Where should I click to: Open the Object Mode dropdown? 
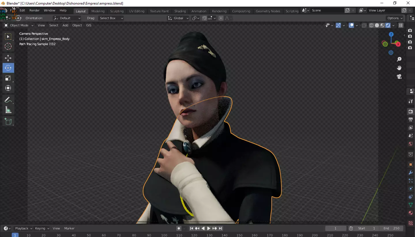tap(19, 25)
